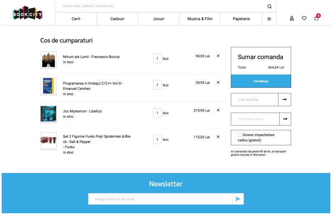This screenshot has width=332, height=215.
Task: Open the Jocuri category menu
Action: click(x=158, y=19)
